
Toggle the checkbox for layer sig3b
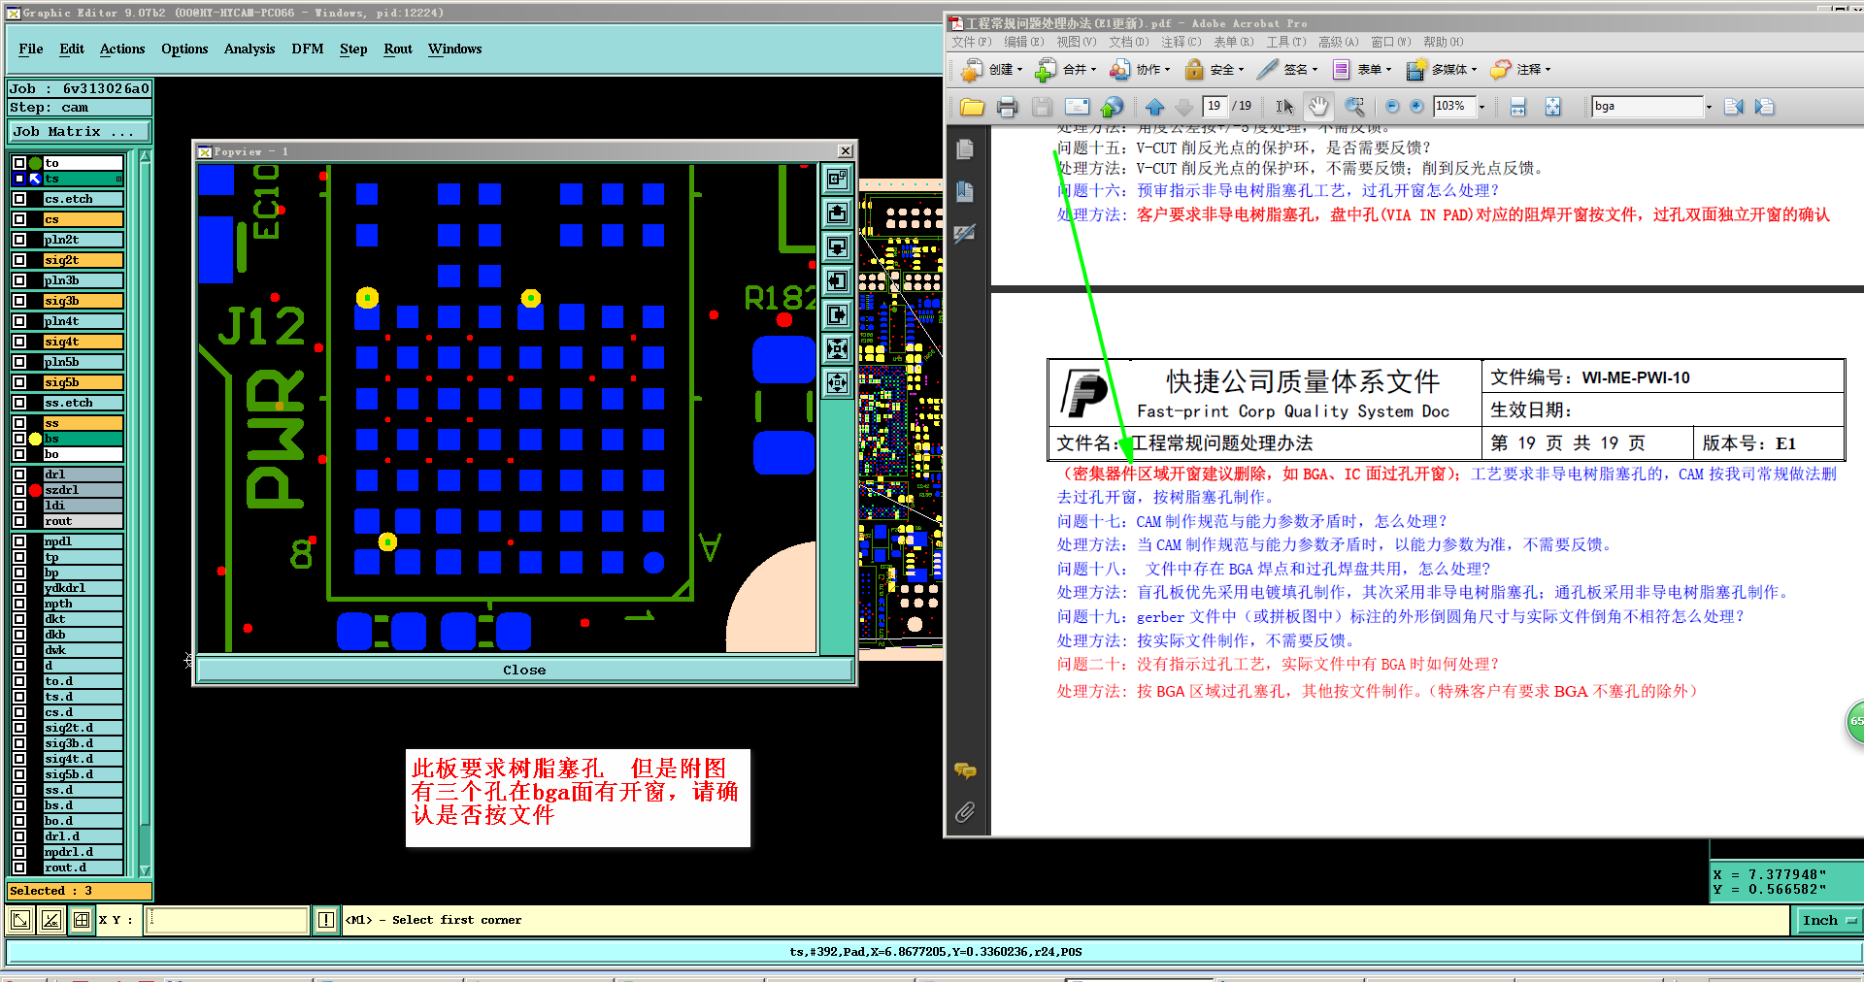(x=19, y=301)
